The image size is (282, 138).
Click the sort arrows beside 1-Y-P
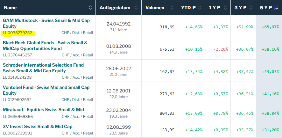226,8
